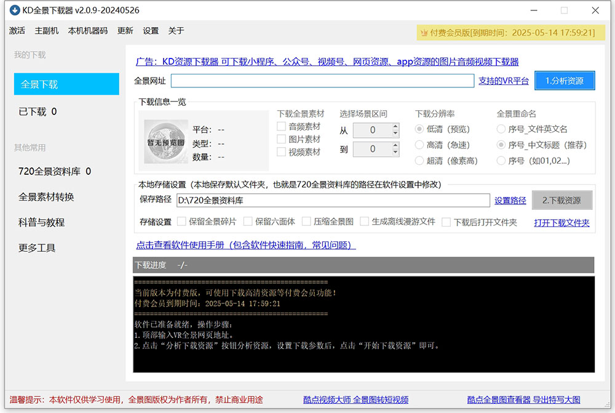Enable the 音频素材 checkbox

281,127
